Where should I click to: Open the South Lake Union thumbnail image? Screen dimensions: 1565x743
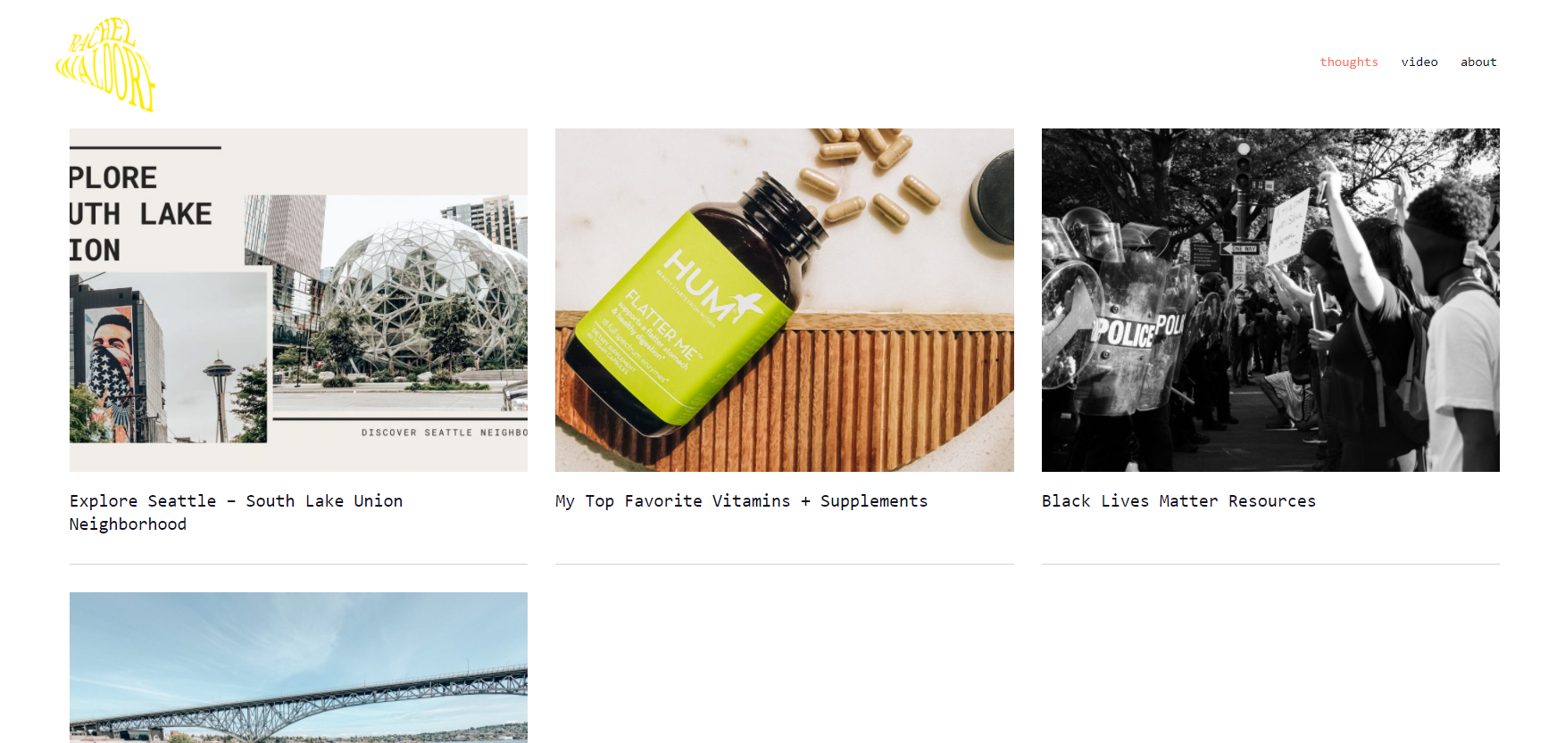click(298, 300)
